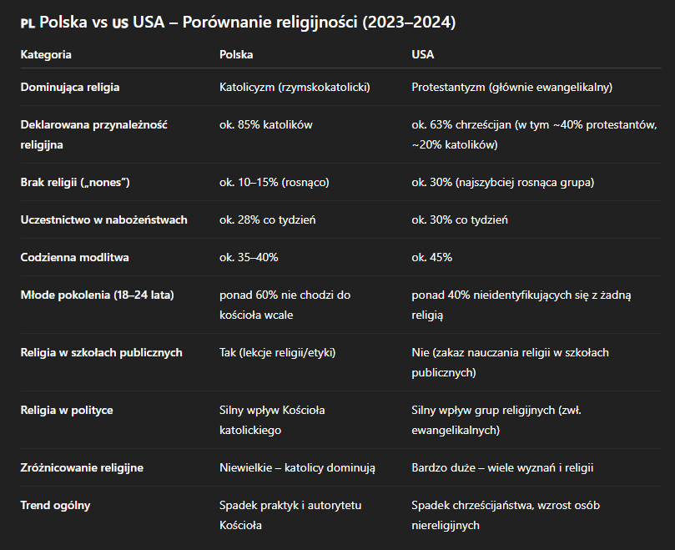
Task: Click the Młode pokolenia (18–24 lata) label
Action: (x=97, y=295)
